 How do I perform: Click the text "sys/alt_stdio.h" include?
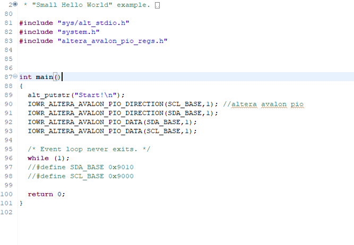(93, 23)
